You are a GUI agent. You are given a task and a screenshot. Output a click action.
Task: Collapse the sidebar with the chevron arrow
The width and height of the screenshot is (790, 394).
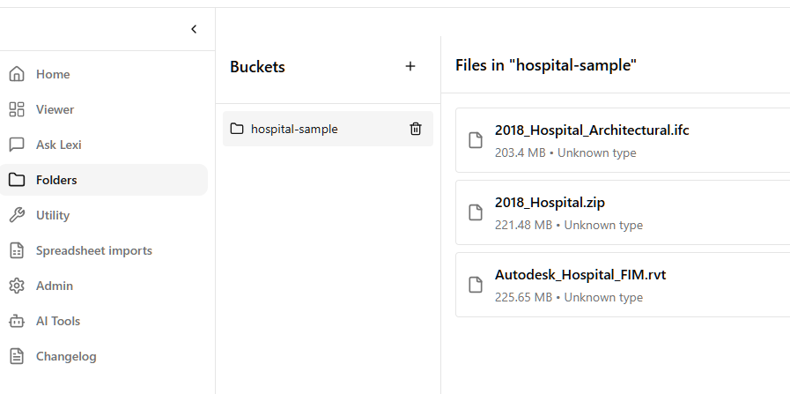click(x=194, y=29)
